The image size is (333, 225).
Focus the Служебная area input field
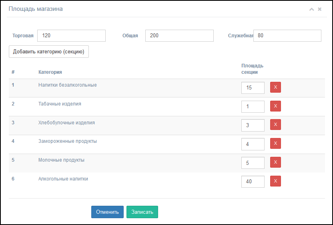[x=287, y=36]
